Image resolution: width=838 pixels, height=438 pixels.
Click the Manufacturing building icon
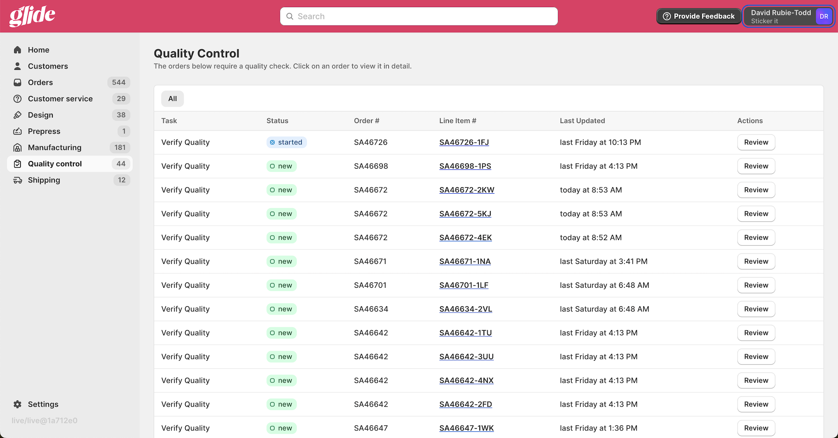click(18, 148)
